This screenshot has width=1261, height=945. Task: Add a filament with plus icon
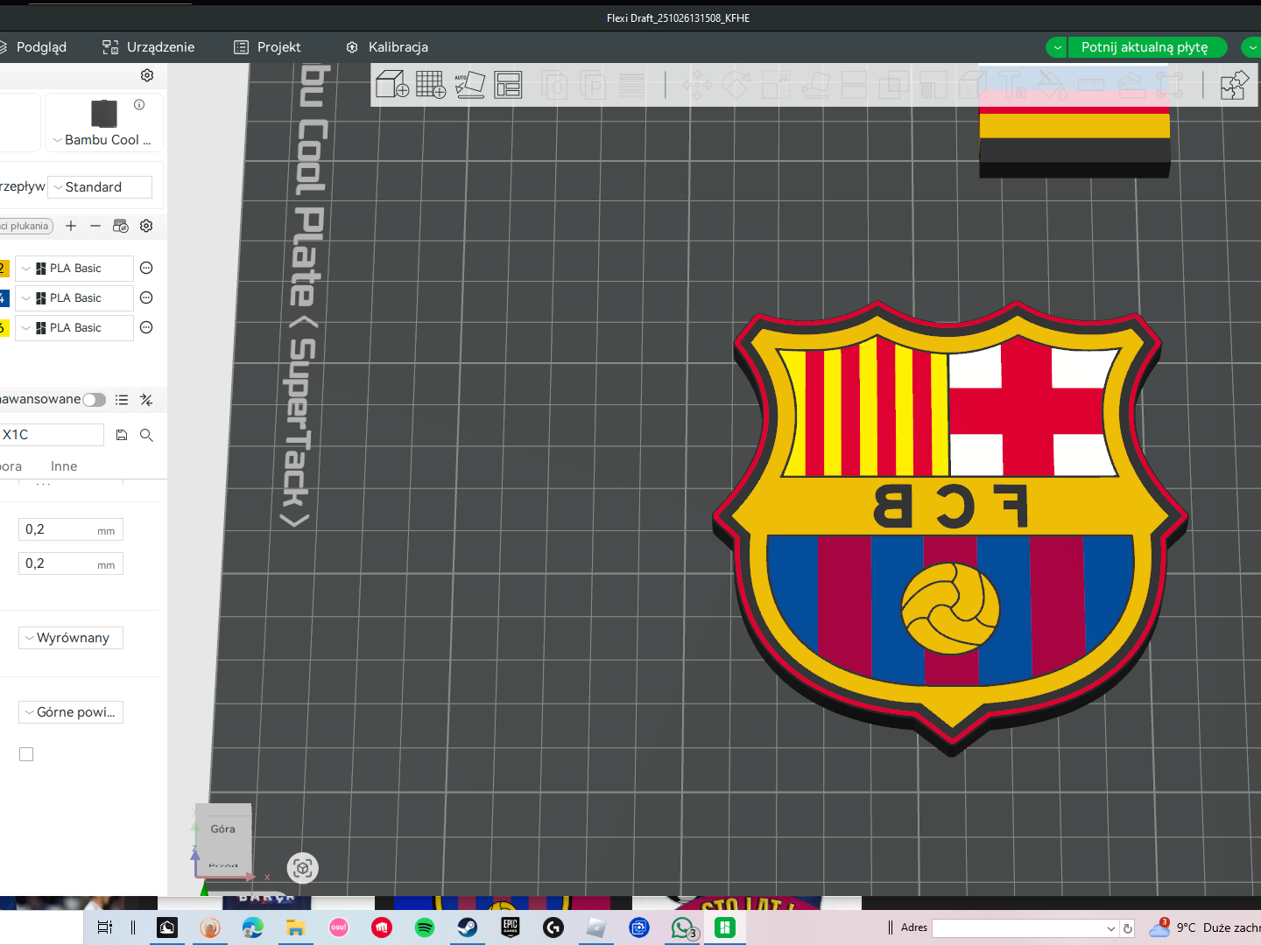(71, 226)
